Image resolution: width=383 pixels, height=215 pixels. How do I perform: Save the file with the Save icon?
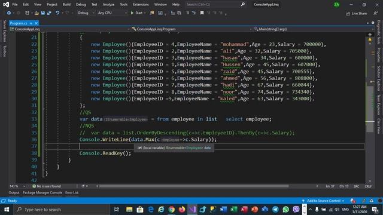pyautogui.click(x=43, y=13)
